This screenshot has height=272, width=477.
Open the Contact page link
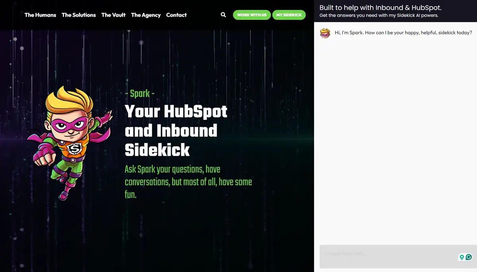coord(176,15)
